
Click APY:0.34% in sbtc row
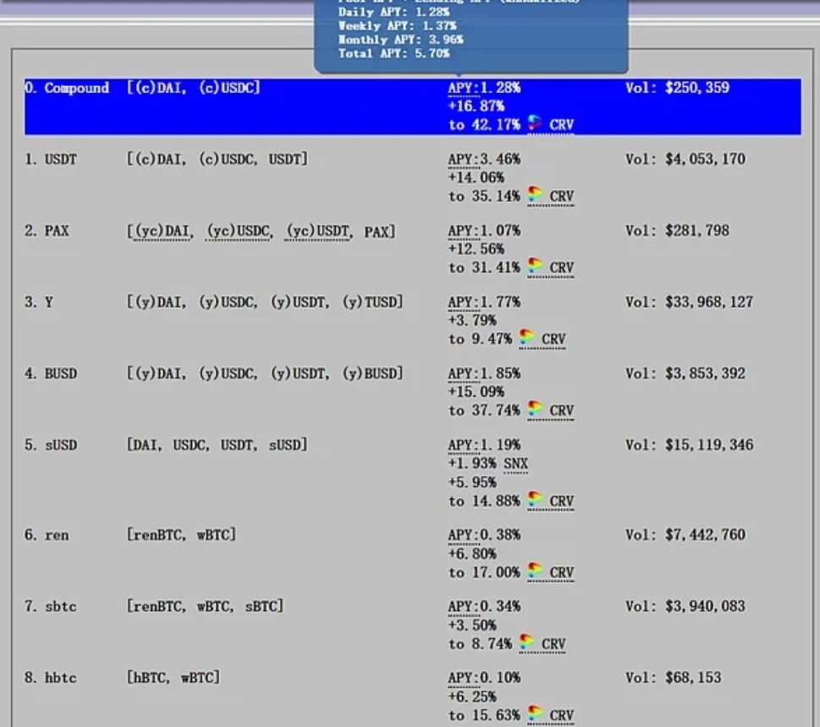484,607
